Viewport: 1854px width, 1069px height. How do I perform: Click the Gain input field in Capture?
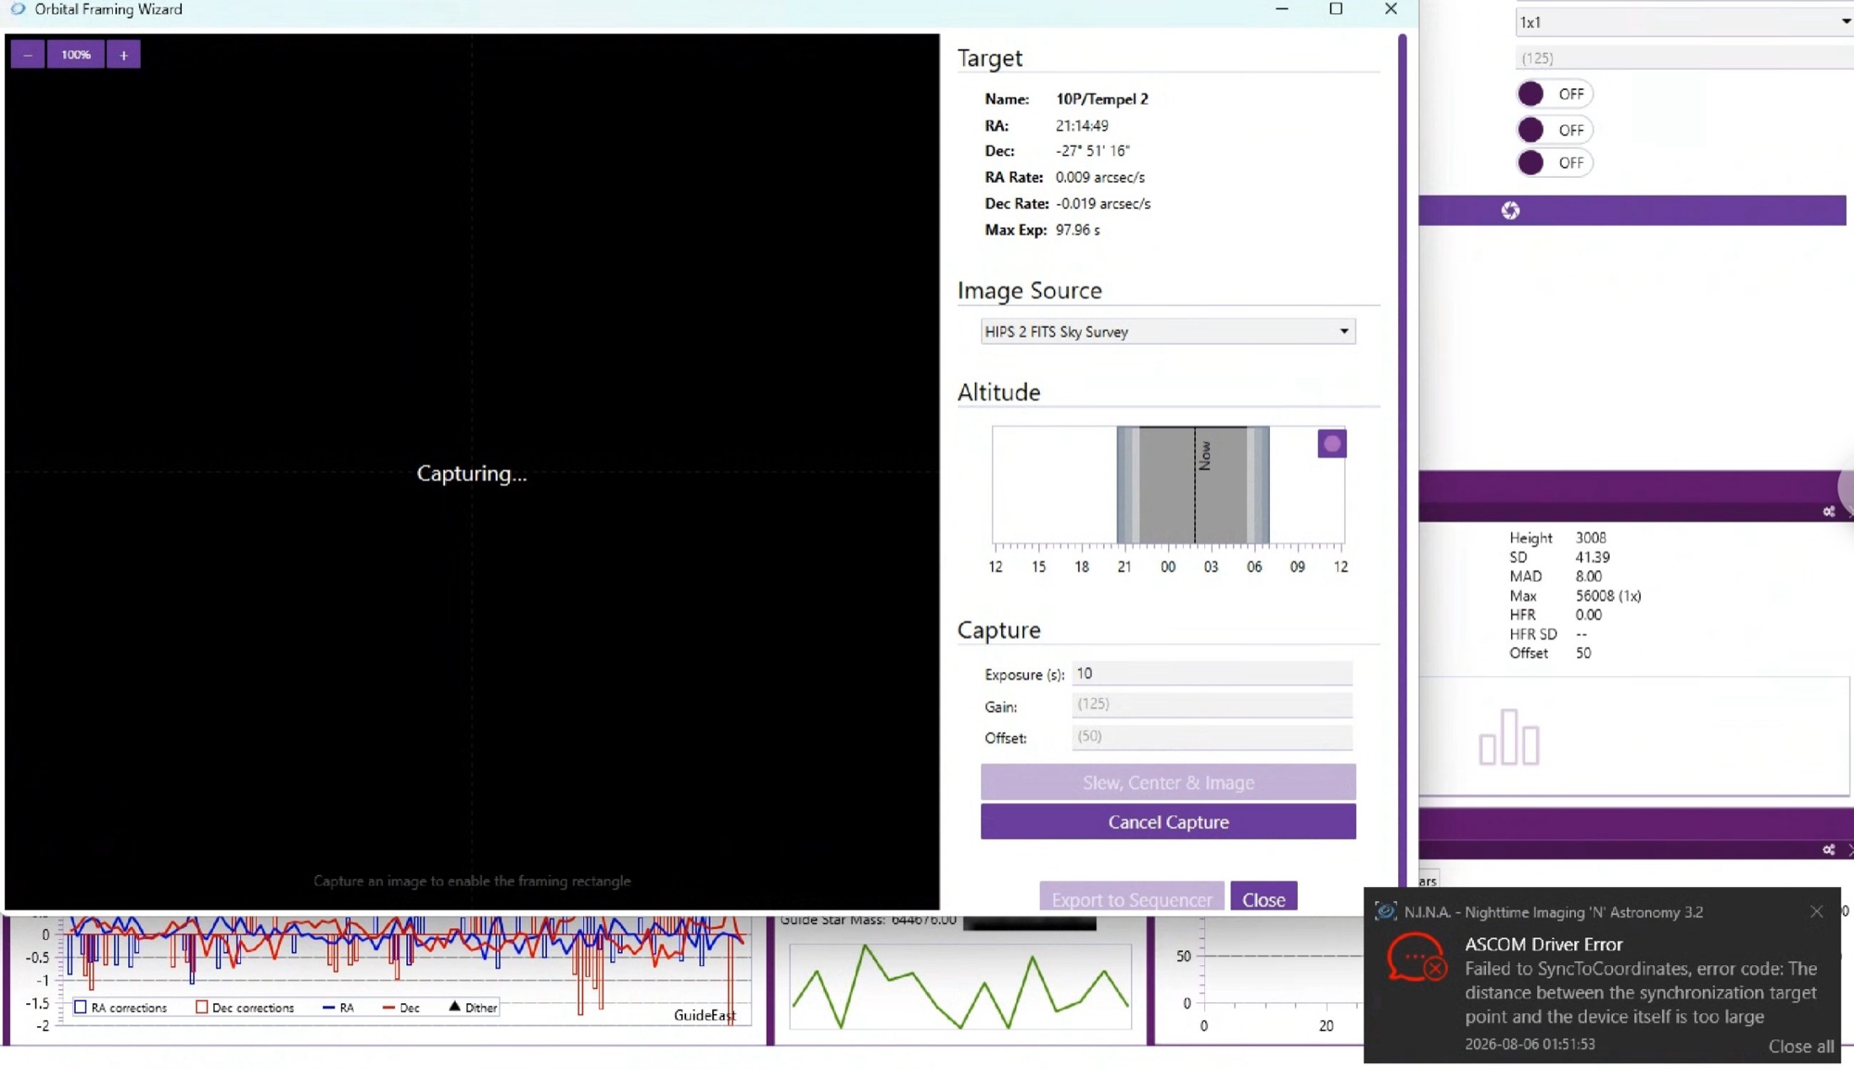tap(1212, 704)
